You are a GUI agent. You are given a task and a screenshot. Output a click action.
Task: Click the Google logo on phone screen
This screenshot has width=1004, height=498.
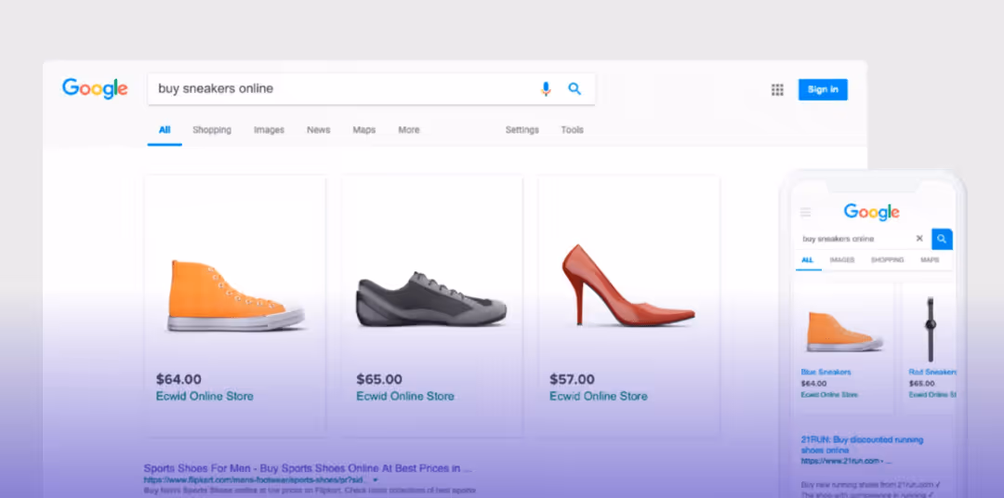coord(871,212)
